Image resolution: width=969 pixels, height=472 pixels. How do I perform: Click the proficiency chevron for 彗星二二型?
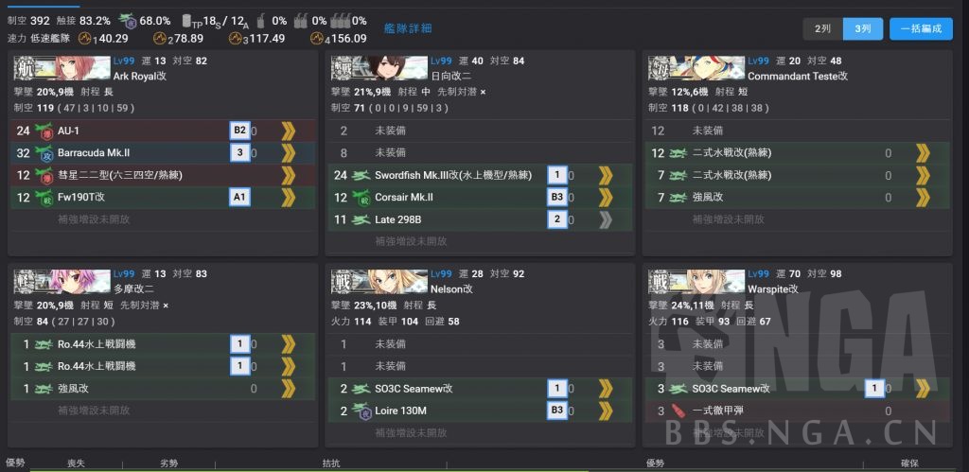coord(288,175)
